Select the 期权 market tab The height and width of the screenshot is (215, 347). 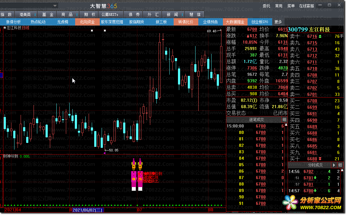tap(90, 14)
